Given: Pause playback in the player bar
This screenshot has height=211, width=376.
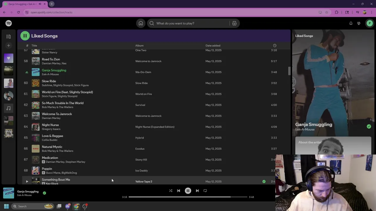Looking at the screenshot, I should click(x=188, y=190).
